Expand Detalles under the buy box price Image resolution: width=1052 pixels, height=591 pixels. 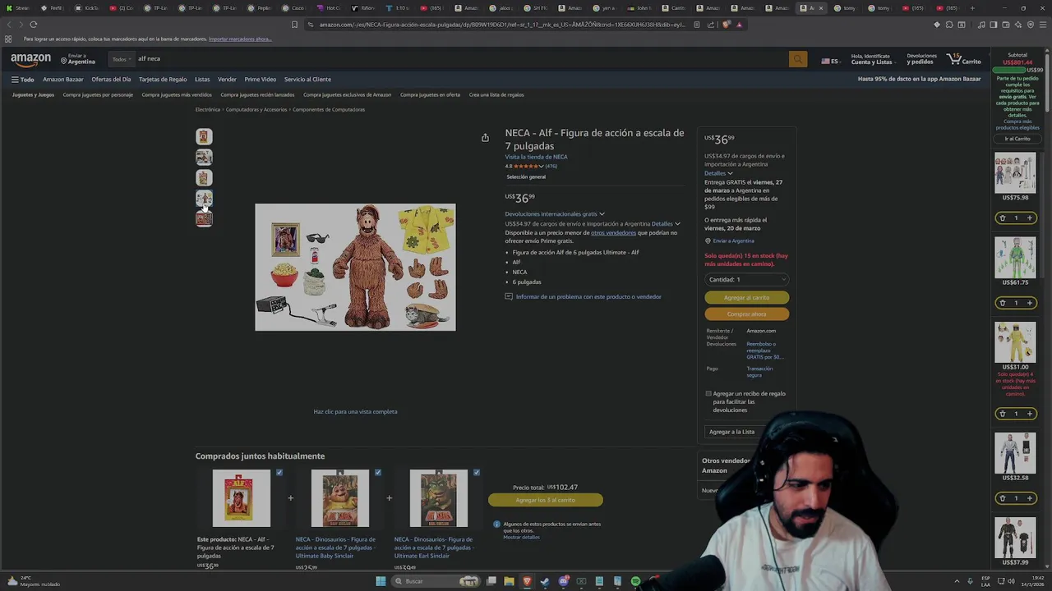(x=718, y=173)
